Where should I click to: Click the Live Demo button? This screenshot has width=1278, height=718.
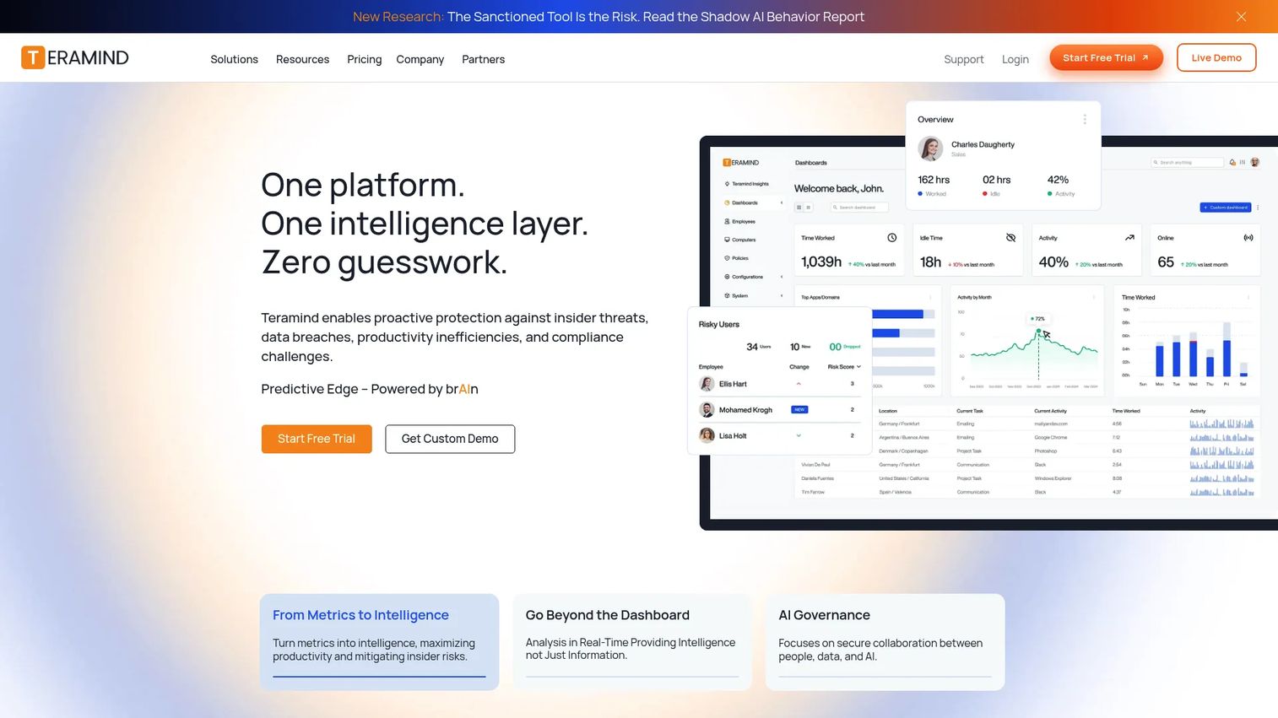pyautogui.click(x=1216, y=57)
